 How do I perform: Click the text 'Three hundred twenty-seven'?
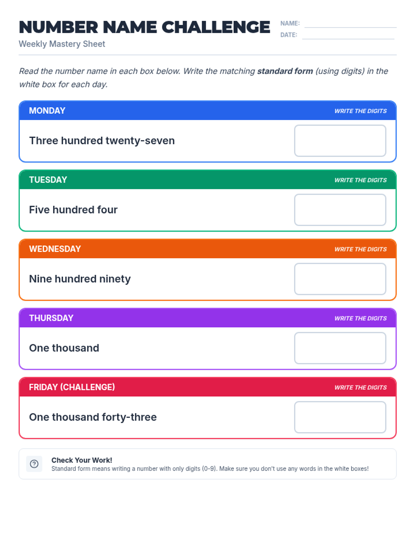click(x=102, y=141)
